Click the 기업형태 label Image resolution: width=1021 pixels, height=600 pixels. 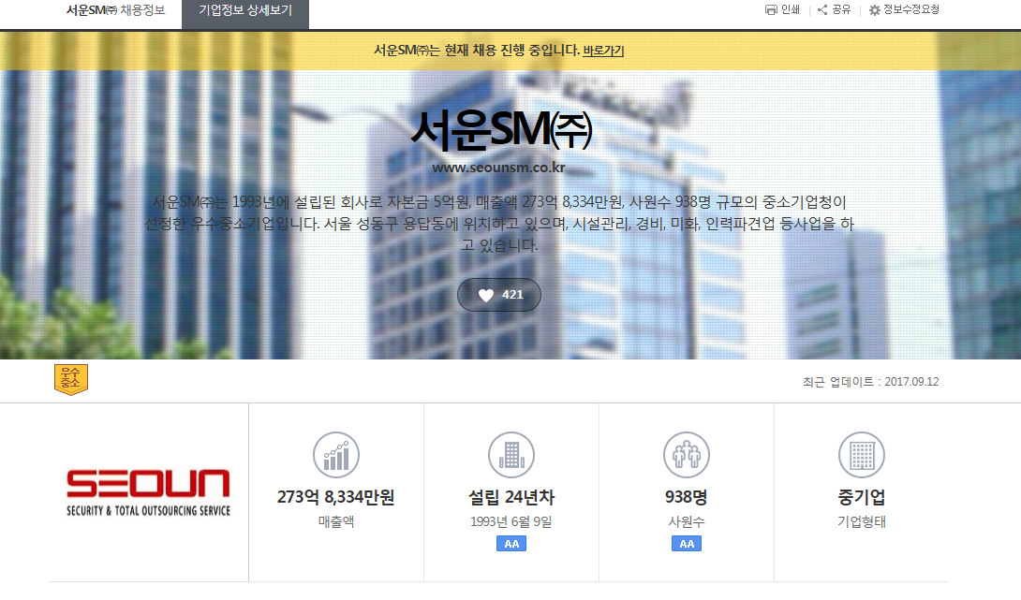pos(862,522)
